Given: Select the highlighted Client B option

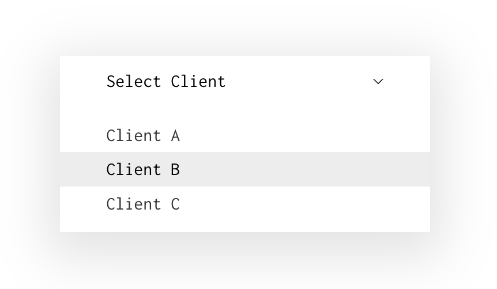Looking at the screenshot, I should pyautogui.click(x=143, y=170).
